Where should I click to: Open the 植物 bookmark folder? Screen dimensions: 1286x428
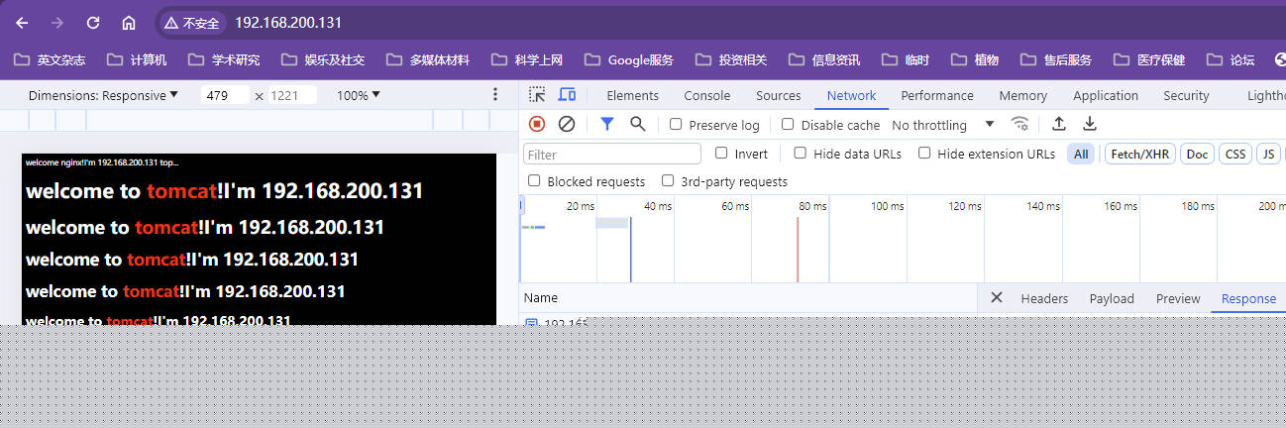click(x=975, y=60)
